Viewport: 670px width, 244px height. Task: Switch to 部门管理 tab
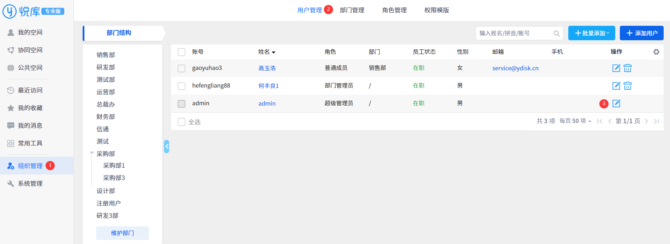click(x=352, y=10)
